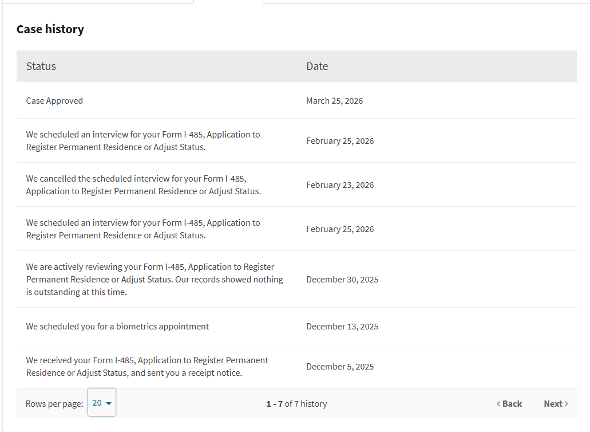This screenshot has height=432, width=590.
Task: Click the Case history heading
Action: pos(50,29)
